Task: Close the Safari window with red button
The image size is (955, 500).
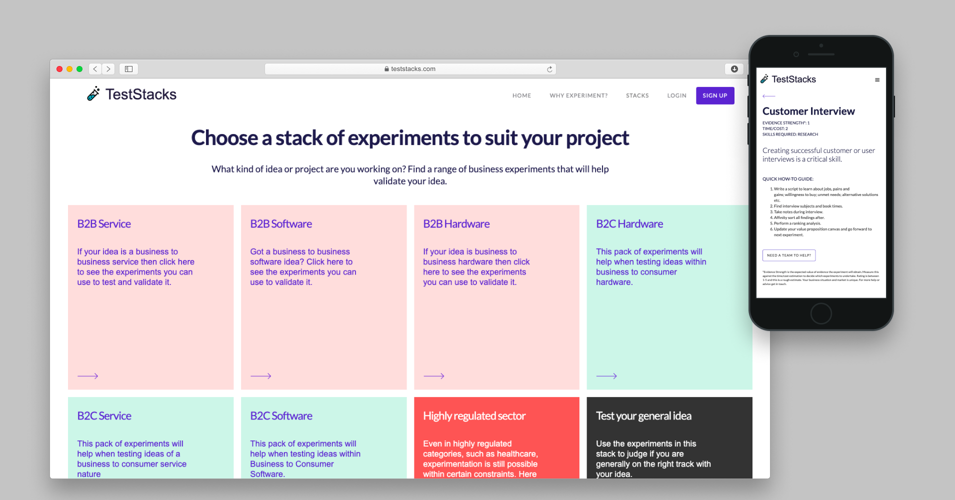Action: point(59,69)
